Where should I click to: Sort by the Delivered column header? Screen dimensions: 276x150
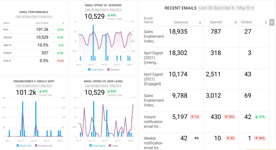[x=181, y=22]
